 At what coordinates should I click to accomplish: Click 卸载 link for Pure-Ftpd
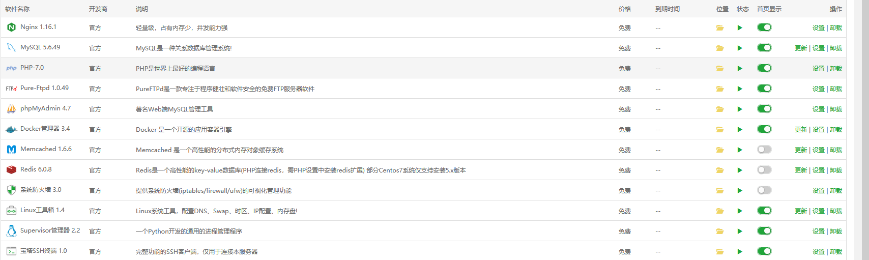click(836, 89)
